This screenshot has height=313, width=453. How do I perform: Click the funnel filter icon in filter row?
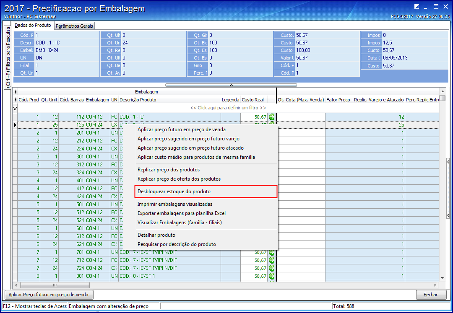15,108
